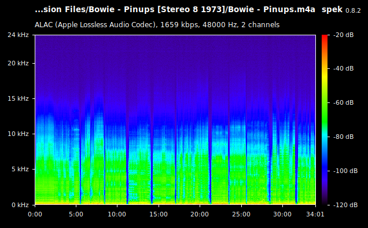The width and height of the screenshot is (368, 228).
Task: Click the -20 dB scale label
Action: [343, 35]
